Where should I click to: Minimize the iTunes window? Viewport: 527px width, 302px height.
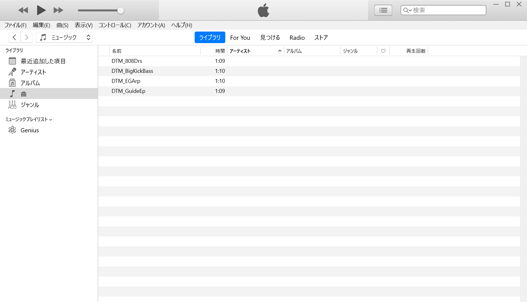pyautogui.click(x=496, y=4)
